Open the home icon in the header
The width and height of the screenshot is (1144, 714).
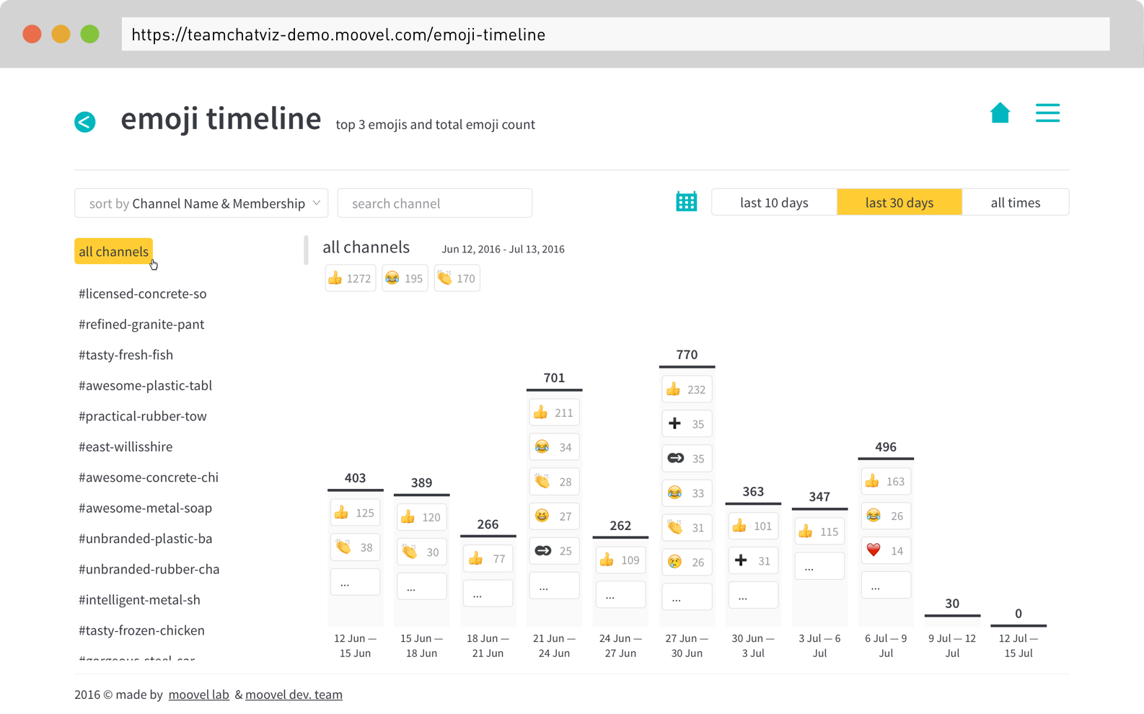1000,113
